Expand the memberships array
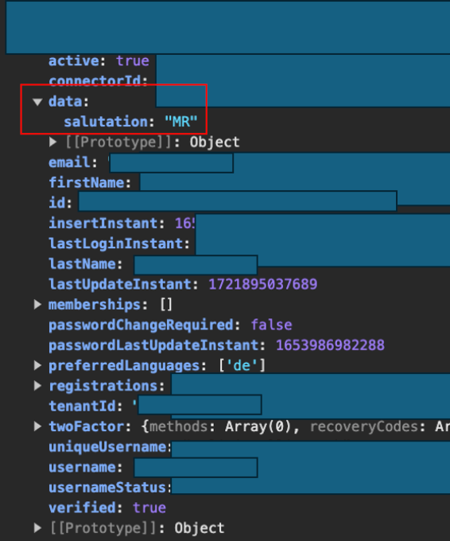The height and width of the screenshot is (541, 450). 37,304
